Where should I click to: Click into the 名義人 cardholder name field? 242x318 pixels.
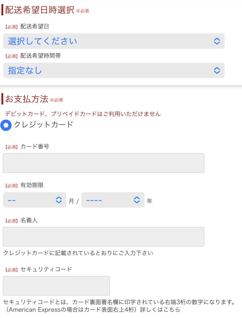point(103,237)
